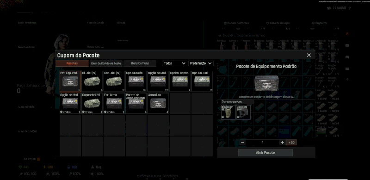Image resolution: width=370 pixels, height=180 pixels.
Task: Select the Capacete (IV) package bag
Action: click(x=92, y=103)
